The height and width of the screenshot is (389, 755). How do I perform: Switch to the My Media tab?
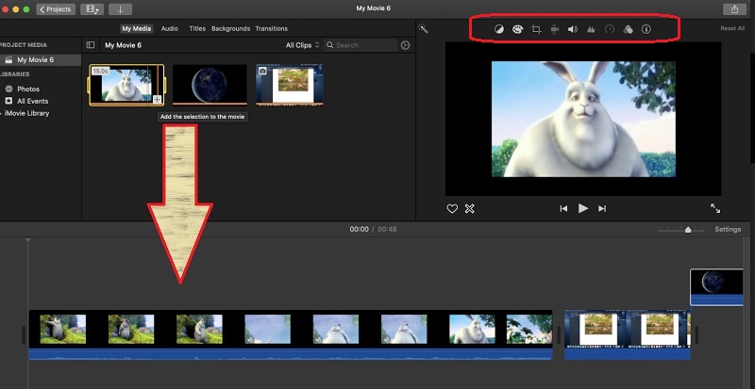click(136, 29)
